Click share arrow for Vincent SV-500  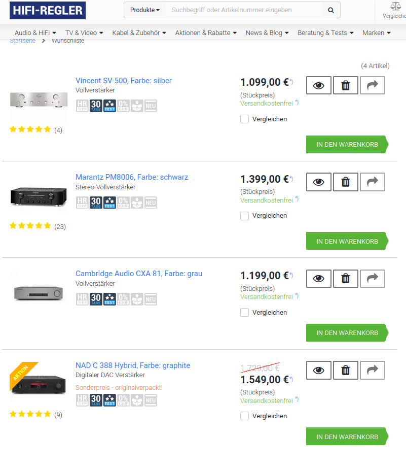(x=373, y=85)
